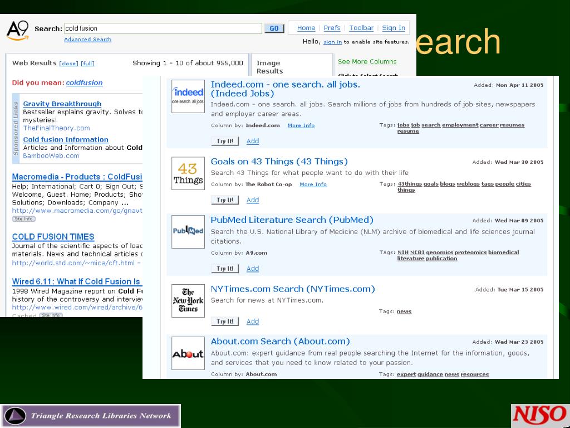
Task: Click the 'coldfusion' spelling suggestion
Action: click(x=85, y=82)
